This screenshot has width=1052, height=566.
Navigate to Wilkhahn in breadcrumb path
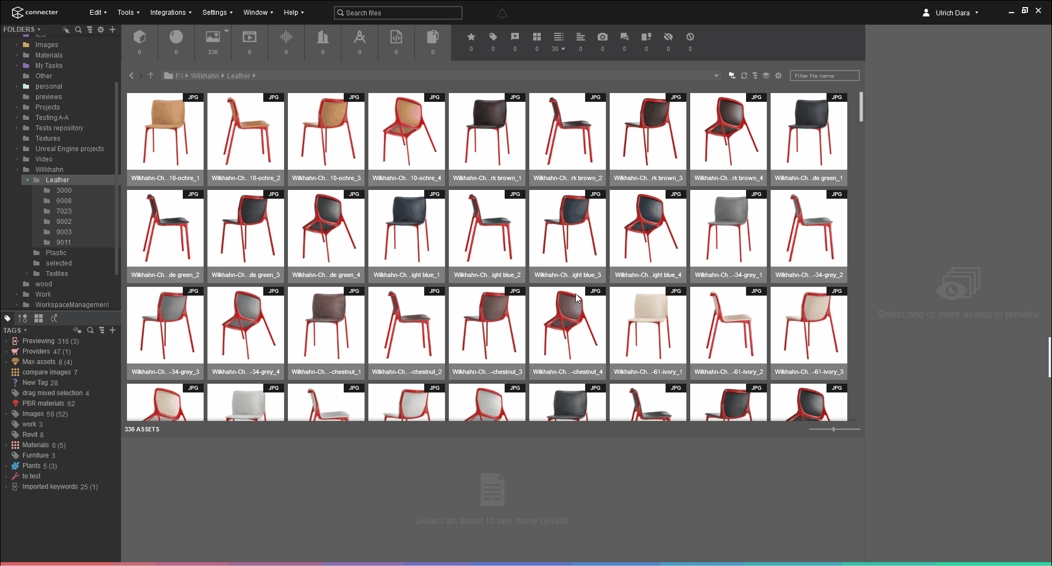coord(204,76)
